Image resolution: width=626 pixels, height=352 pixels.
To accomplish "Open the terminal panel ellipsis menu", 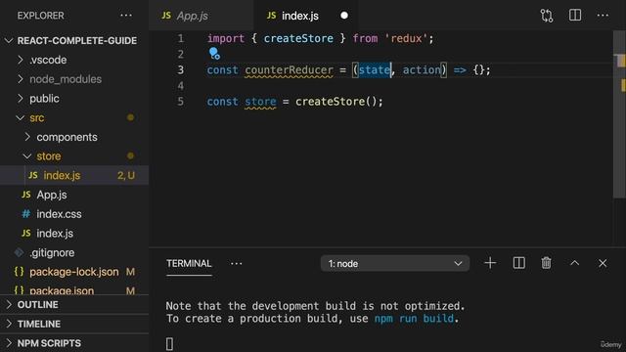I will pyautogui.click(x=236, y=263).
